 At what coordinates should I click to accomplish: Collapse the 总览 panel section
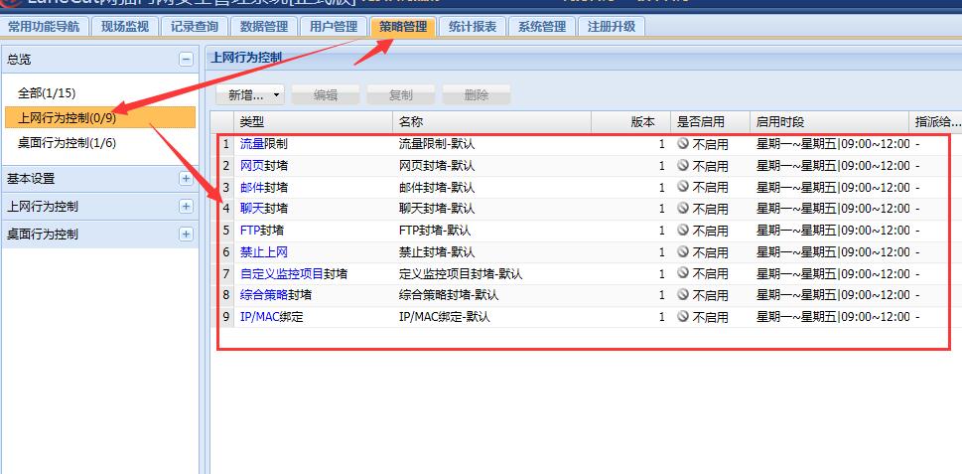(x=186, y=60)
